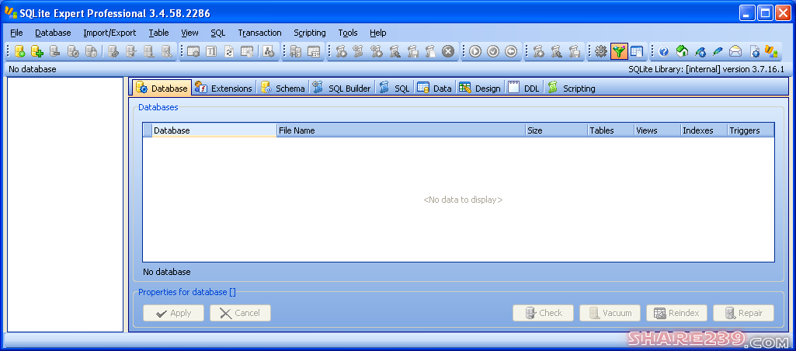Open the View menu
Screen dimensions: 796x351
pyautogui.click(x=189, y=33)
